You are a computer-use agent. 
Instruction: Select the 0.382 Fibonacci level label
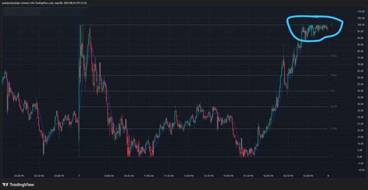pos(333,75)
